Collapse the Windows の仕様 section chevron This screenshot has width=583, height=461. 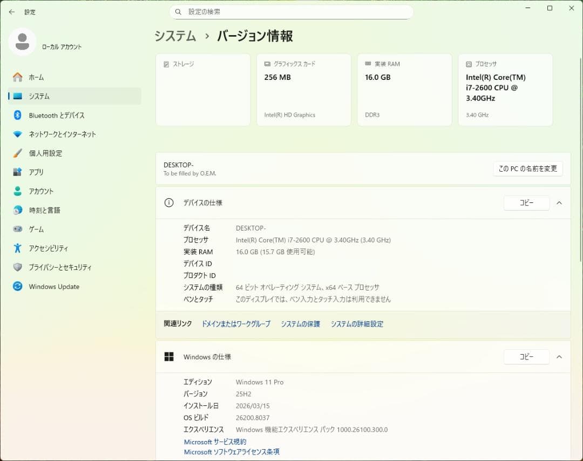[x=559, y=357]
